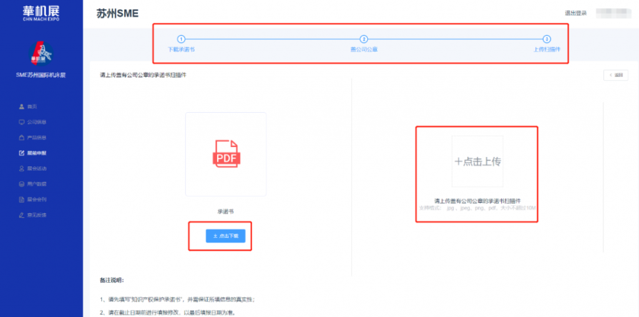Click the +点击上传 upload box
Viewport: 639px width, 317px height.
[x=477, y=161]
